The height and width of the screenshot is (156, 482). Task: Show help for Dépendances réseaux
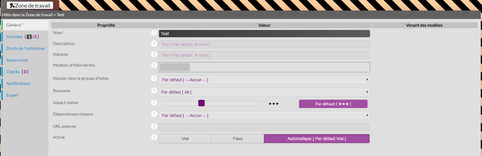click(x=154, y=114)
